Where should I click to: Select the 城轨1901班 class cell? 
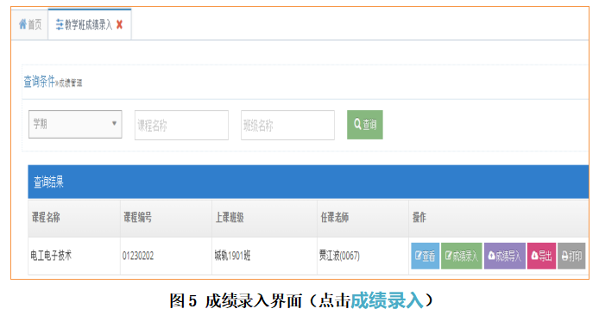pyautogui.click(x=264, y=256)
